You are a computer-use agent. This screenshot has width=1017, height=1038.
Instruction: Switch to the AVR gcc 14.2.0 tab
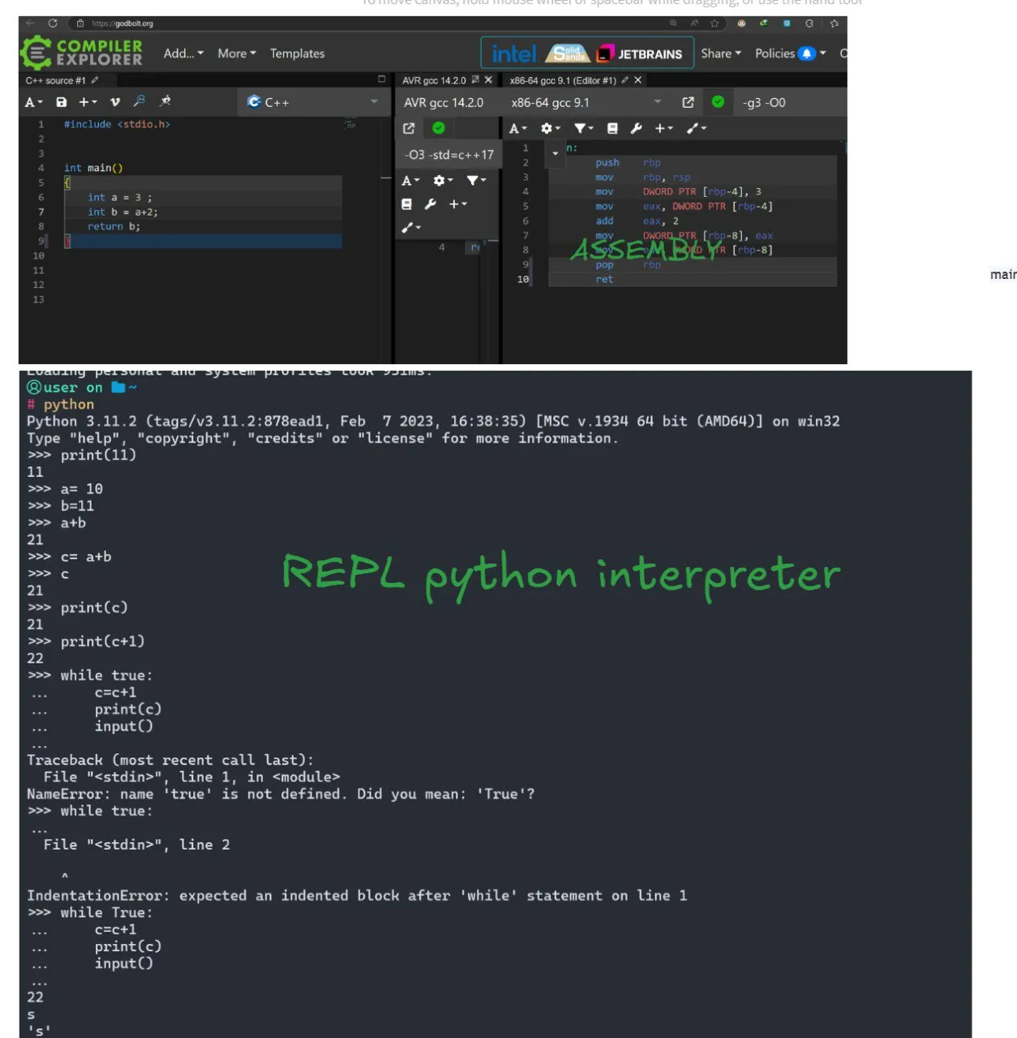pyautogui.click(x=435, y=80)
